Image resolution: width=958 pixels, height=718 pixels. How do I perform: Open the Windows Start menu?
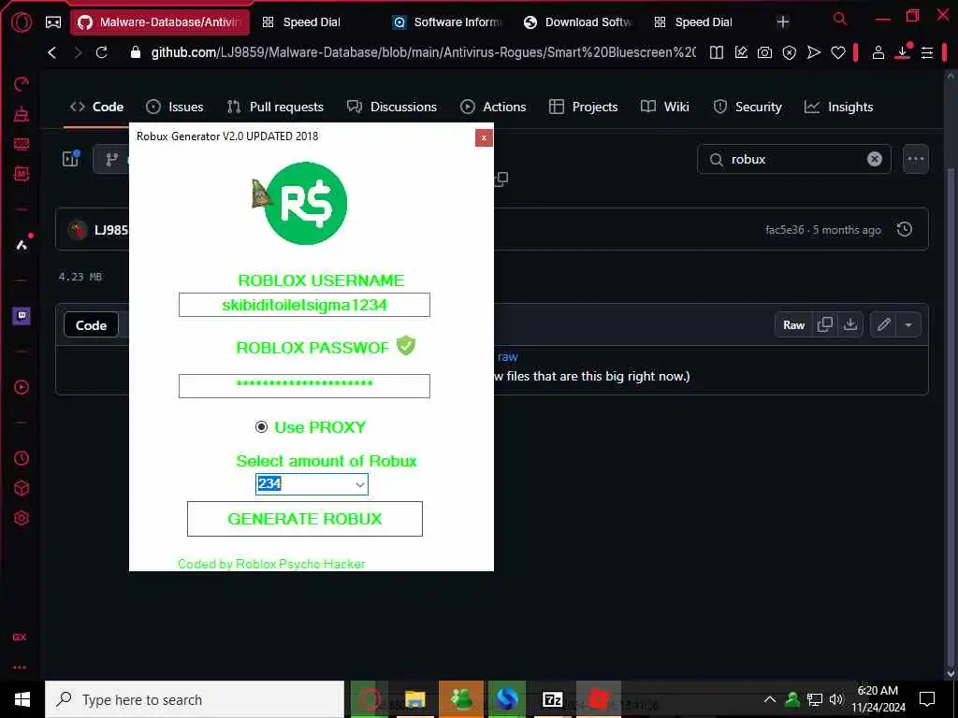[x=22, y=699]
